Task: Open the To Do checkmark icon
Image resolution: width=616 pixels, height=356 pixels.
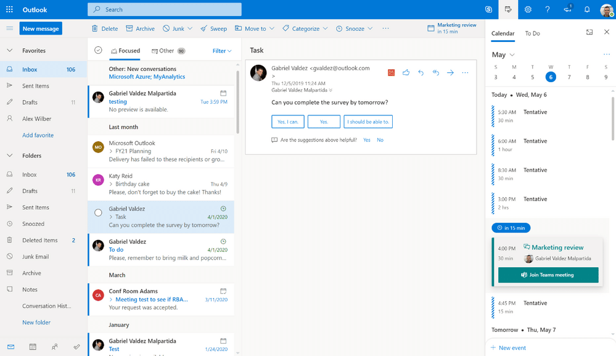Action: click(x=76, y=347)
